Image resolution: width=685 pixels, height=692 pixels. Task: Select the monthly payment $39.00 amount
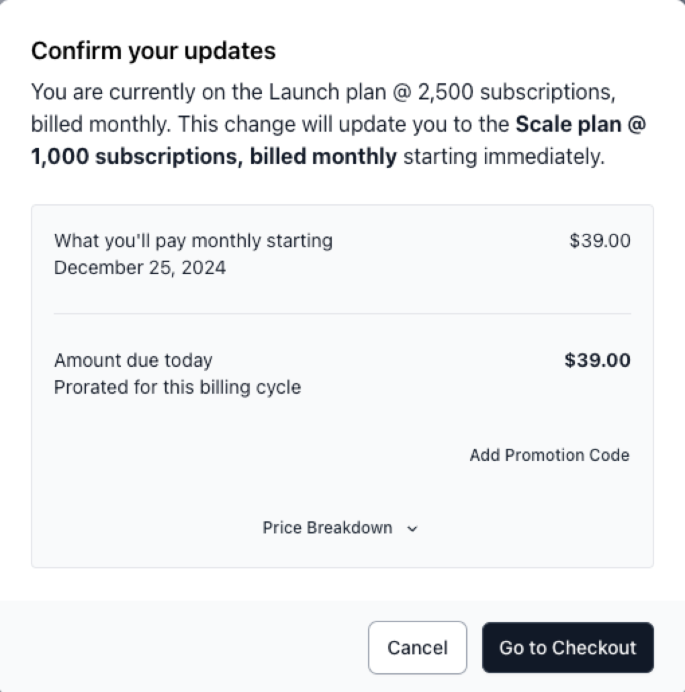tap(598, 241)
